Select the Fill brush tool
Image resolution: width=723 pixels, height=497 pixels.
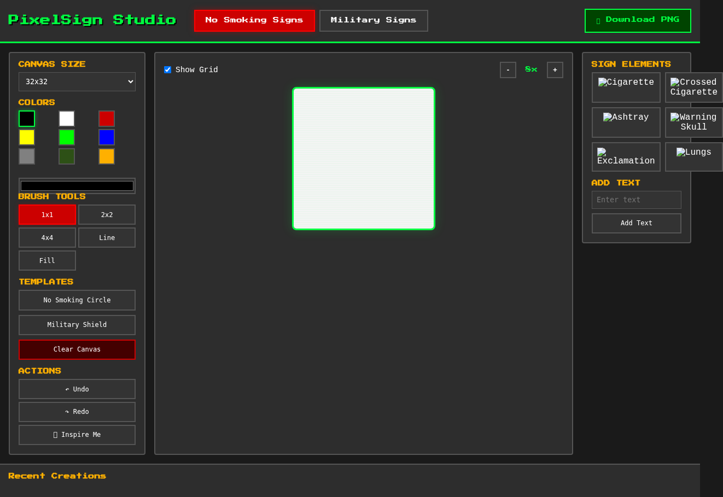pos(47,260)
